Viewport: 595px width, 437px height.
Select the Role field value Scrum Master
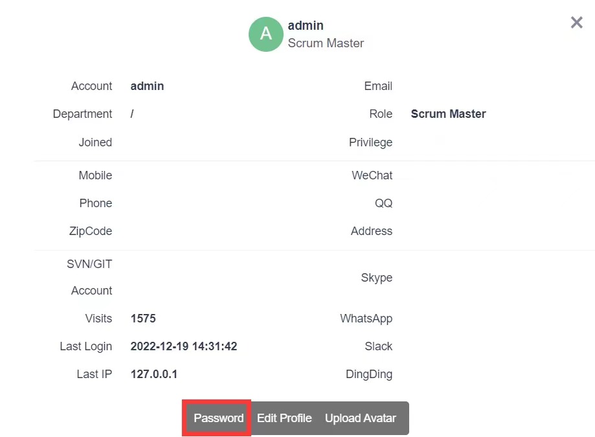click(x=448, y=114)
